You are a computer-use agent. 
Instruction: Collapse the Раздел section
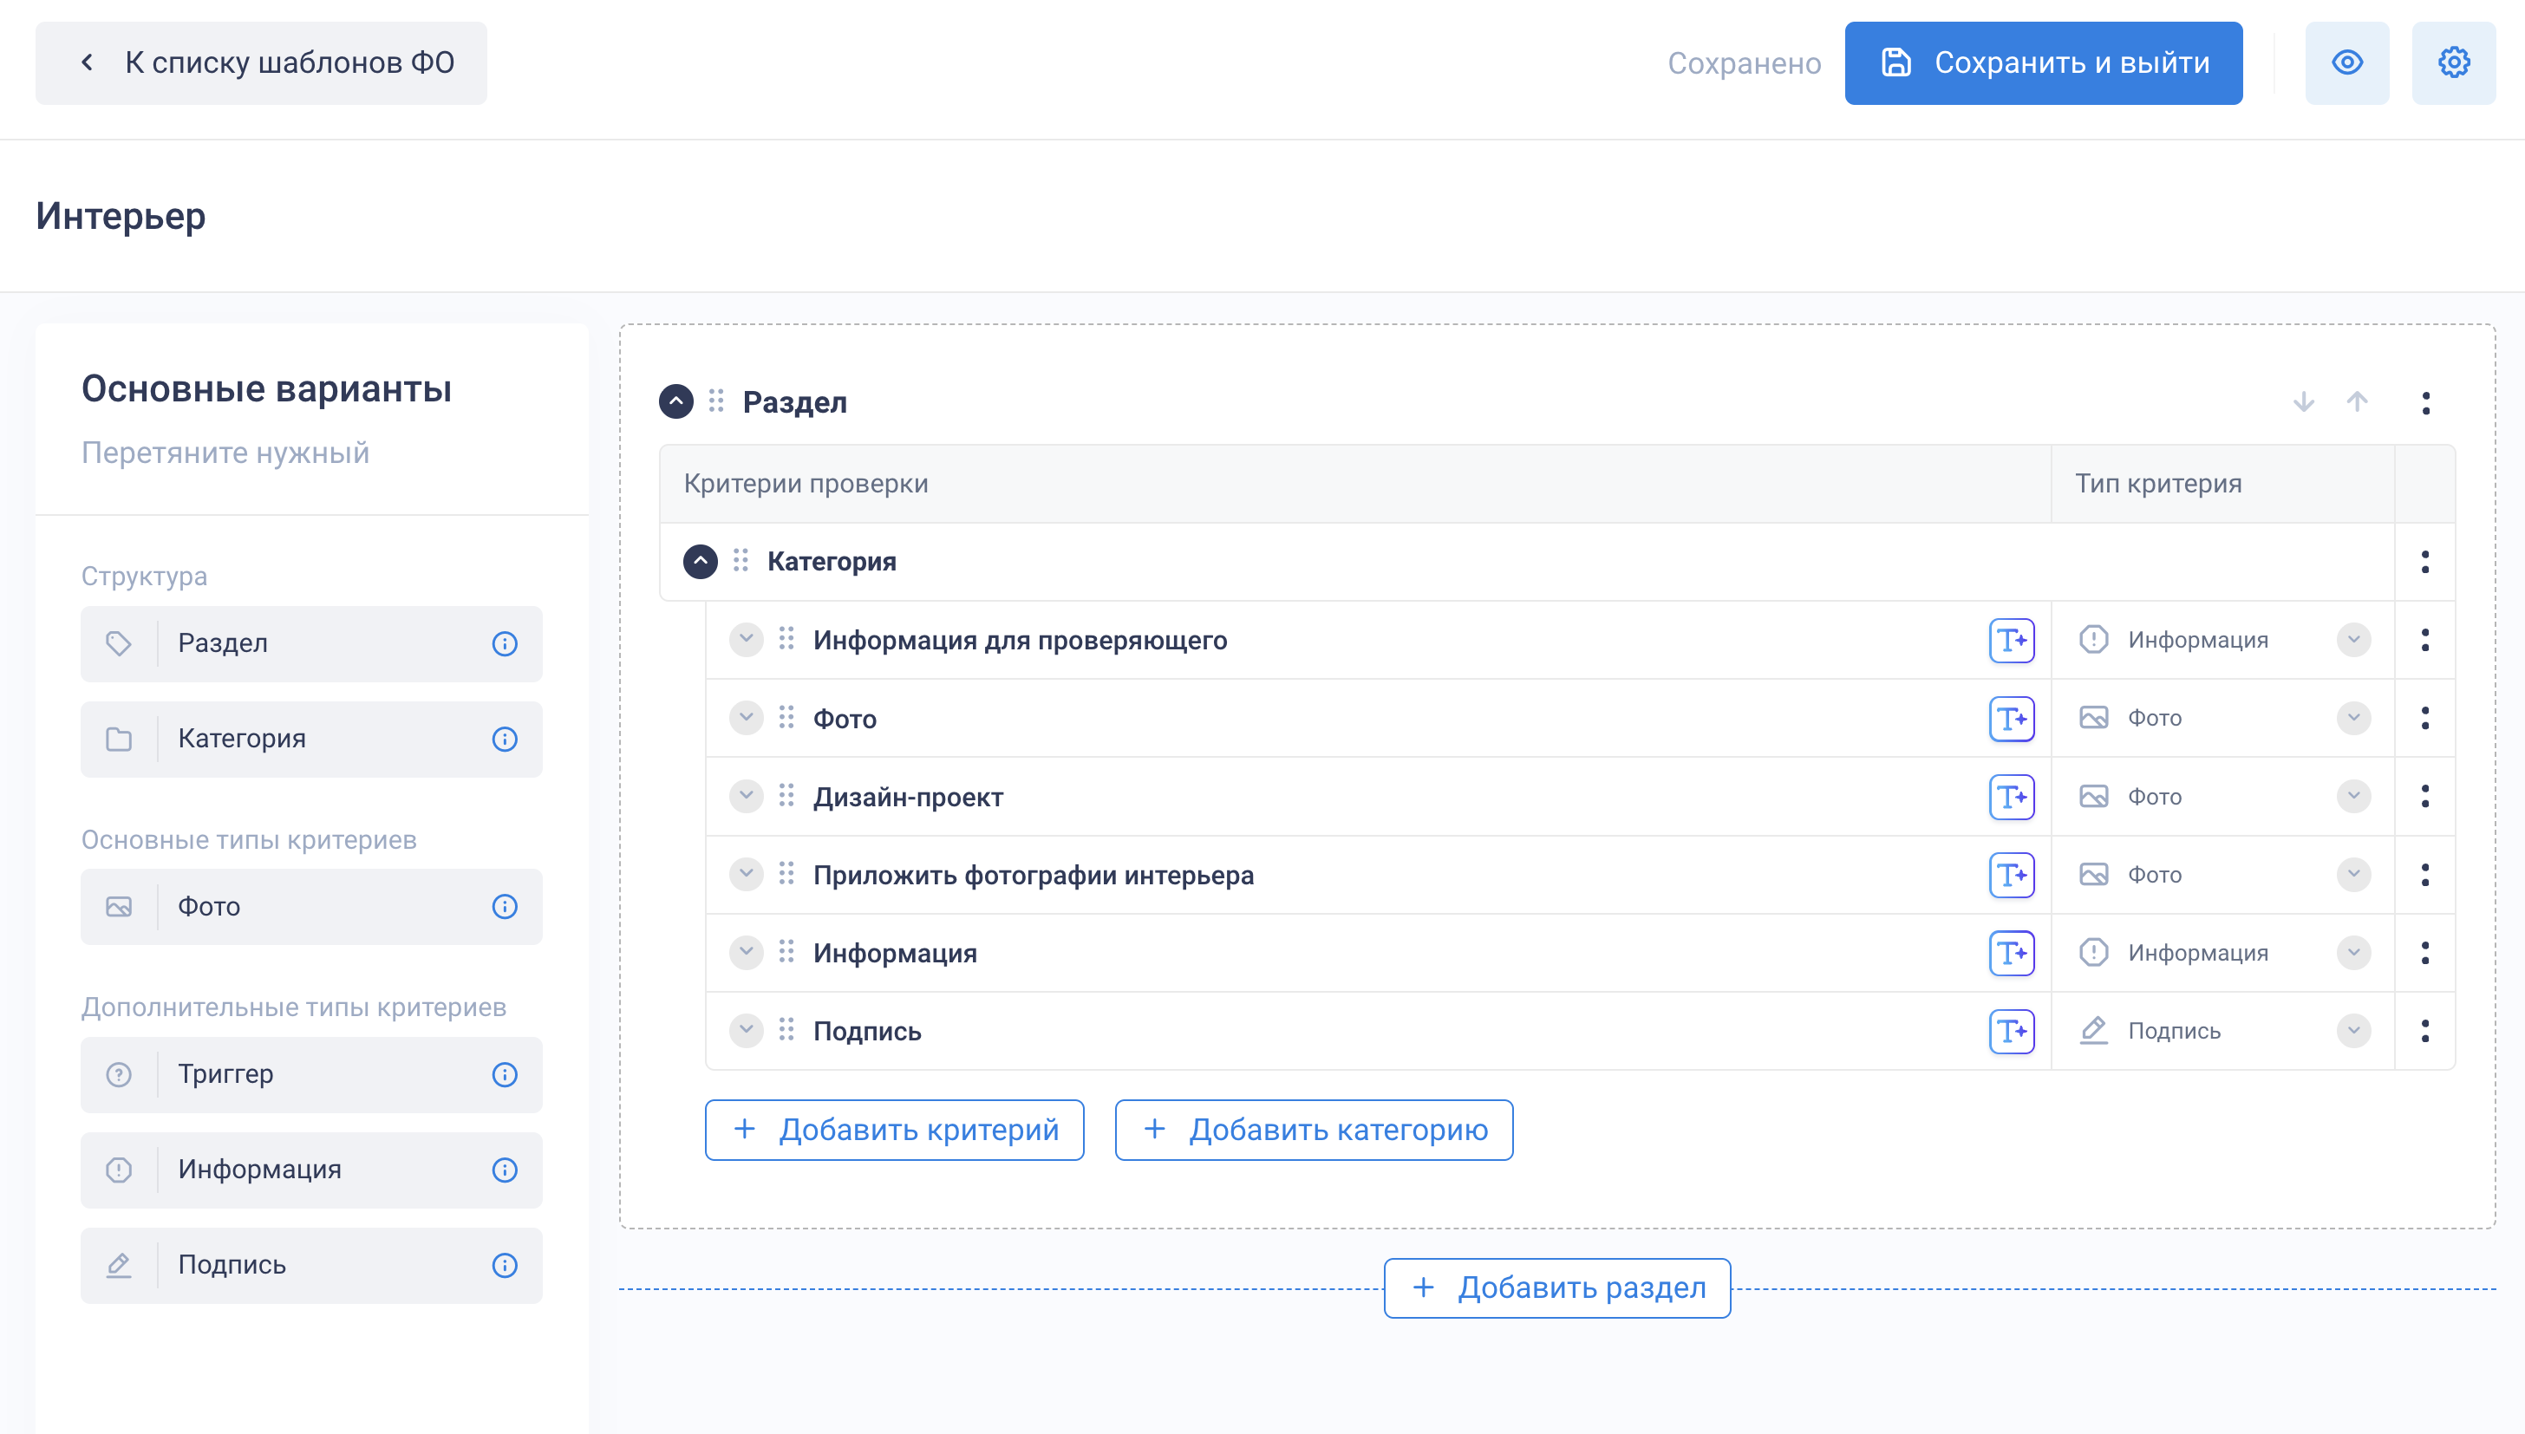coord(675,401)
